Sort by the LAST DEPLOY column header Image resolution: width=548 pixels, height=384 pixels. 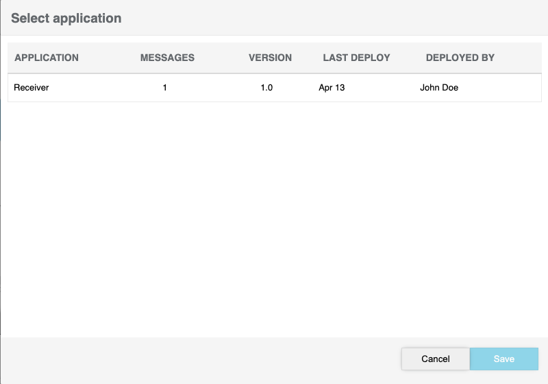356,58
